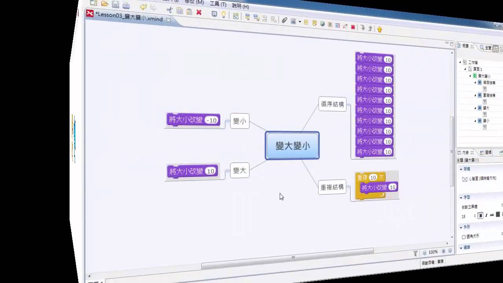Close the Lesson03 xmind tab
The width and height of the screenshot is (503, 283).
coord(168,20)
